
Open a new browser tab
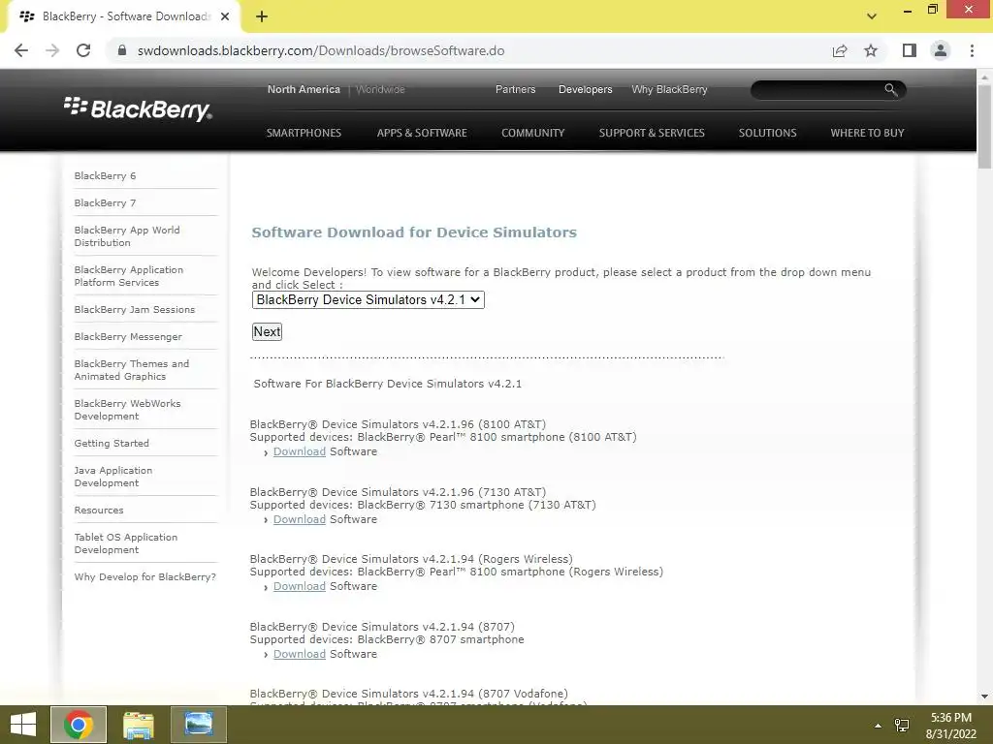pyautogui.click(x=262, y=16)
